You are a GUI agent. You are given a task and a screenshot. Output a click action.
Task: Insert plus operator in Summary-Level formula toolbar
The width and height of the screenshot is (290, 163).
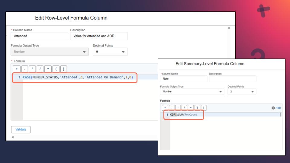pyautogui.click(x=165, y=108)
